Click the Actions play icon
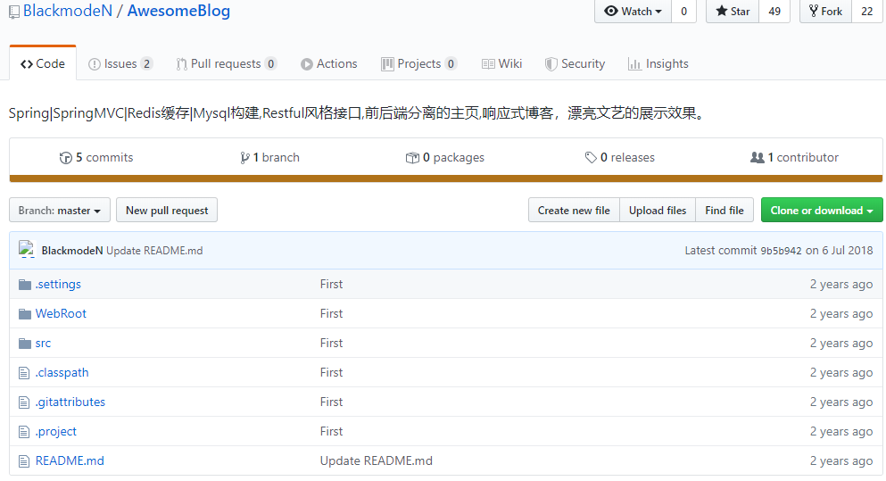Image resolution: width=886 pixels, height=481 pixels. coord(306,64)
